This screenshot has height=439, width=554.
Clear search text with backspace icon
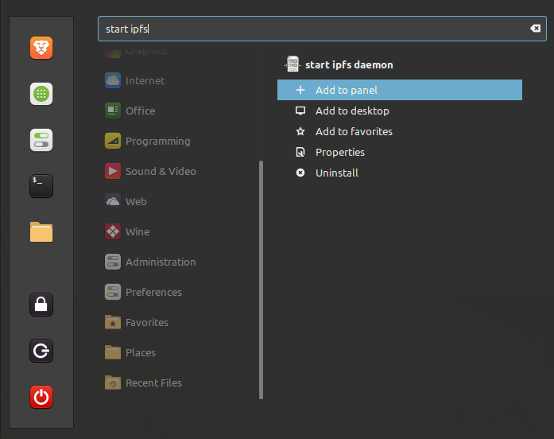pos(535,29)
